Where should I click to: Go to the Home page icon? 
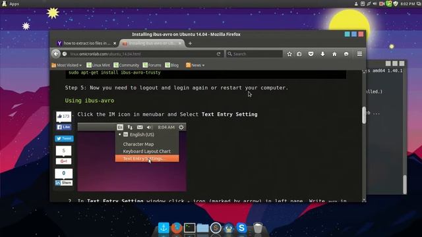[334, 54]
